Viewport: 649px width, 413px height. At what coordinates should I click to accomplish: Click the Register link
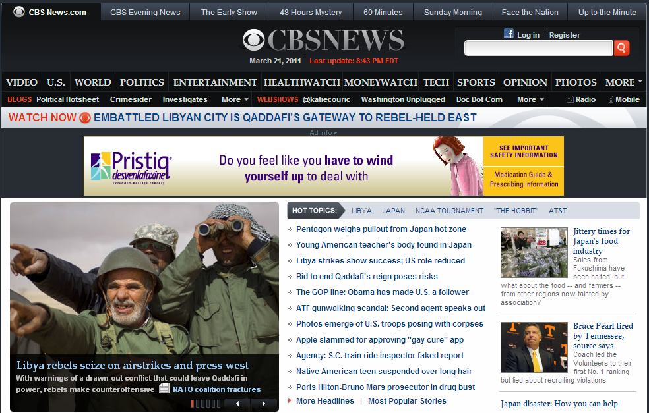[x=565, y=35]
